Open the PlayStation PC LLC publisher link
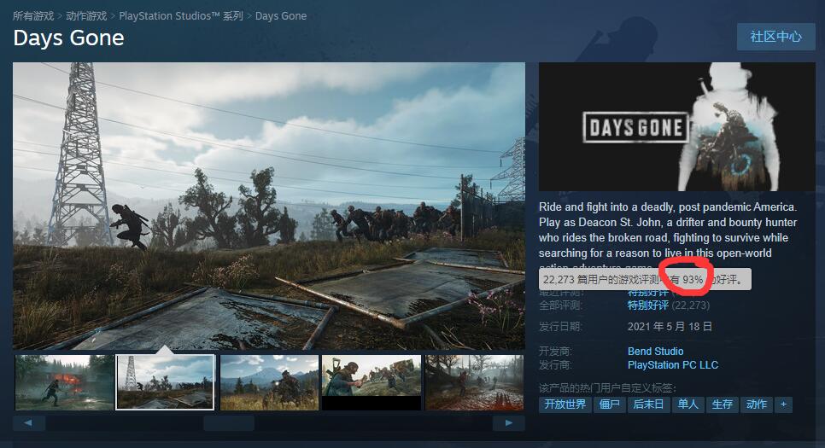 [673, 365]
